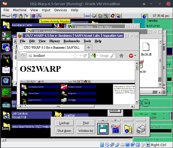The height and width of the screenshot is (148, 173).
Task: Click in the Google search field
Action: 104,56
